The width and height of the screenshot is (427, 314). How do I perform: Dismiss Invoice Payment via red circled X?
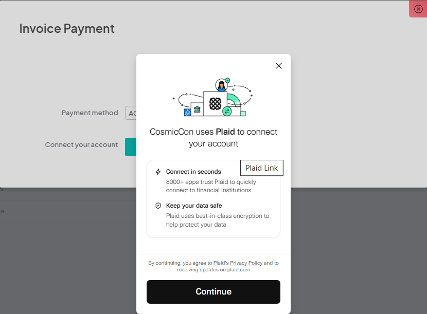(418, 9)
